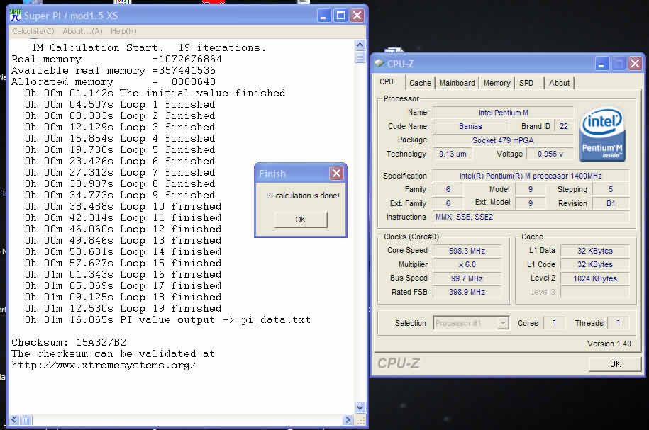This screenshot has height=430, width=649.
Task: Open the Calculate(C) menu
Action: (x=33, y=31)
